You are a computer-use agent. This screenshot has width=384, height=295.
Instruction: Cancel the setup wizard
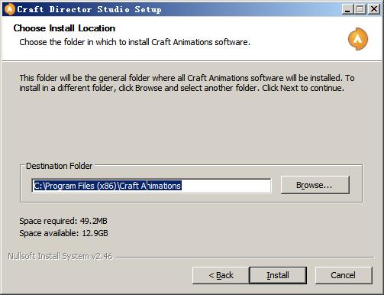pos(344,275)
